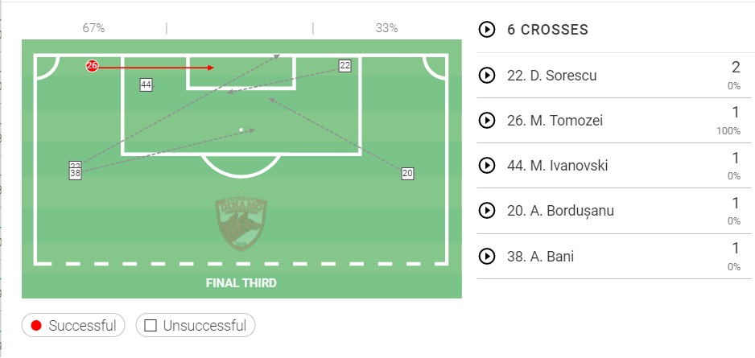Select player 22 marker inside penalty box
Image resolution: width=755 pixels, height=358 pixels.
coord(344,66)
